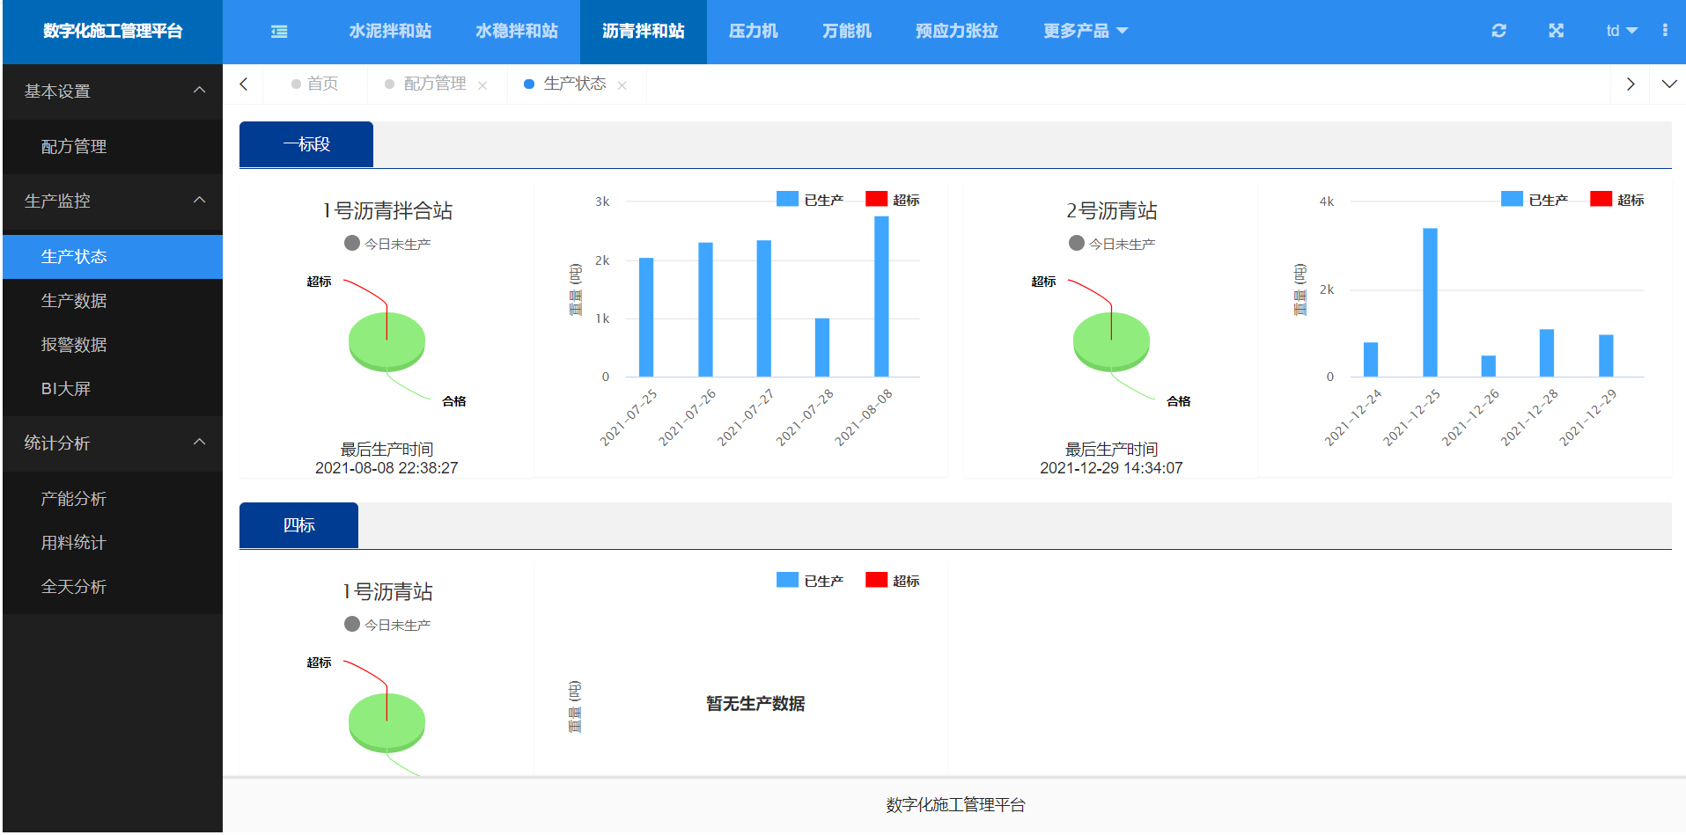
Task: Click the 四标 1号沥青站 title
Action: click(387, 592)
